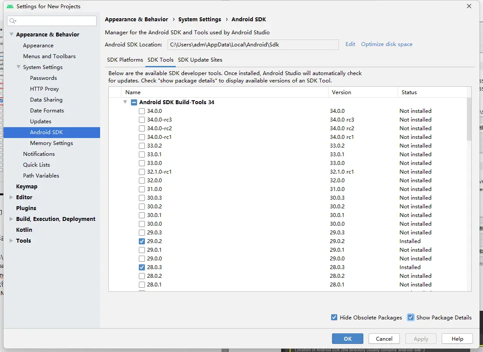Open Kotlin settings page
The height and width of the screenshot is (352, 483).
24,230
